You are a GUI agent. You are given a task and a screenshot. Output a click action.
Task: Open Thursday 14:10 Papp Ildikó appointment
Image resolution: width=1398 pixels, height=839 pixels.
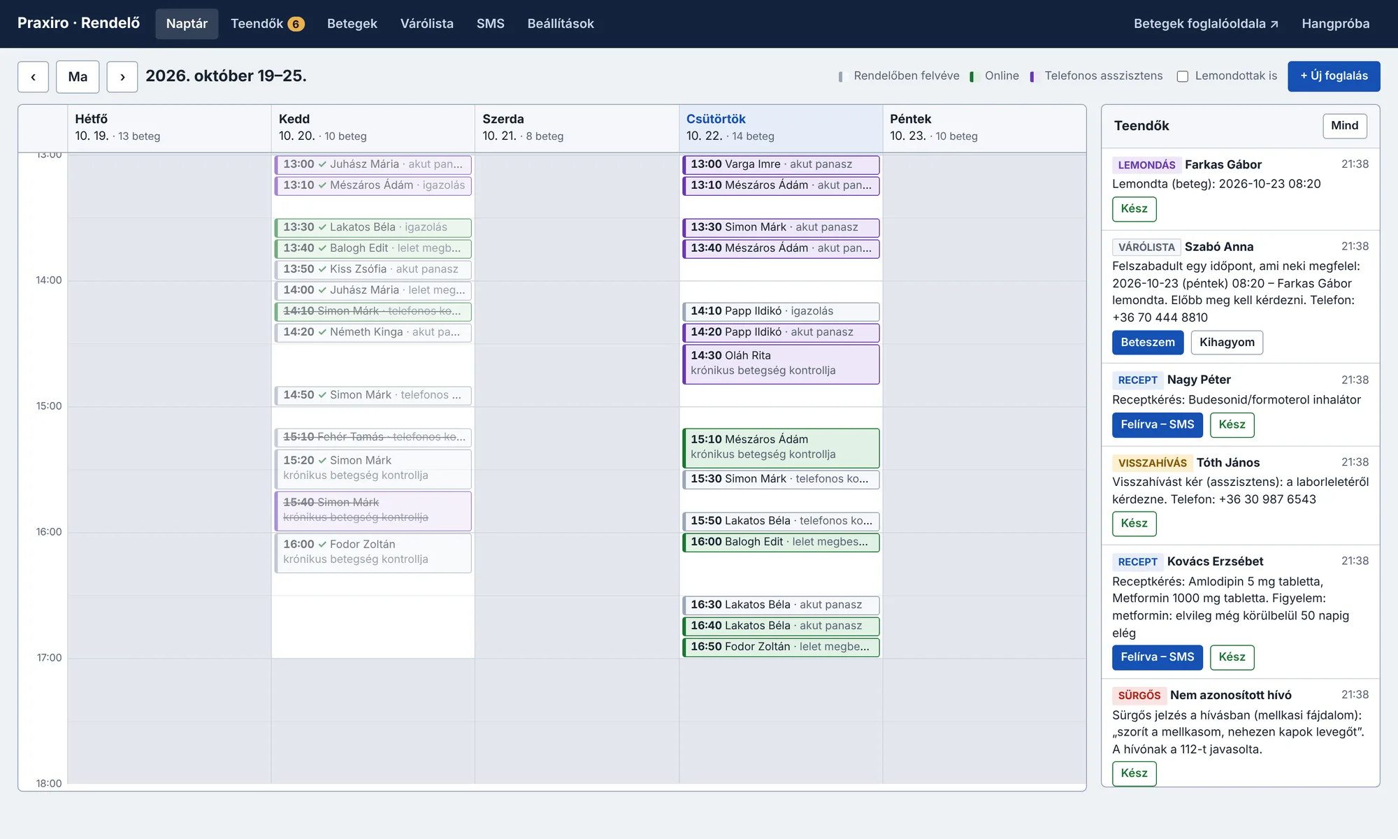click(781, 312)
